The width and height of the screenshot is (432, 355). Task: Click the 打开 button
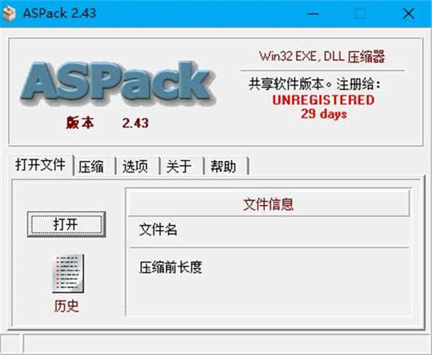[66, 224]
